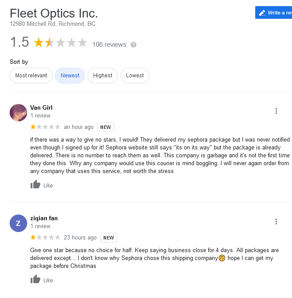Open Van Girl's reviewer name link
This screenshot has height=298, width=292.
tap(42, 107)
